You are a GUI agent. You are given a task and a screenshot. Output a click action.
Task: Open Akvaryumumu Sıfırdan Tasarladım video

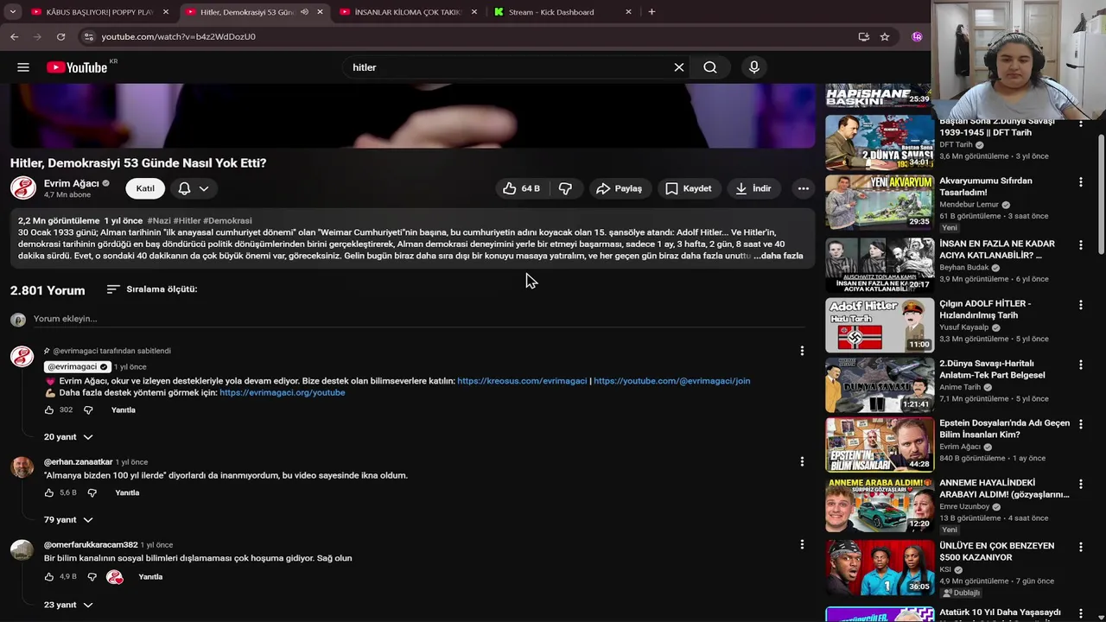[x=985, y=187]
